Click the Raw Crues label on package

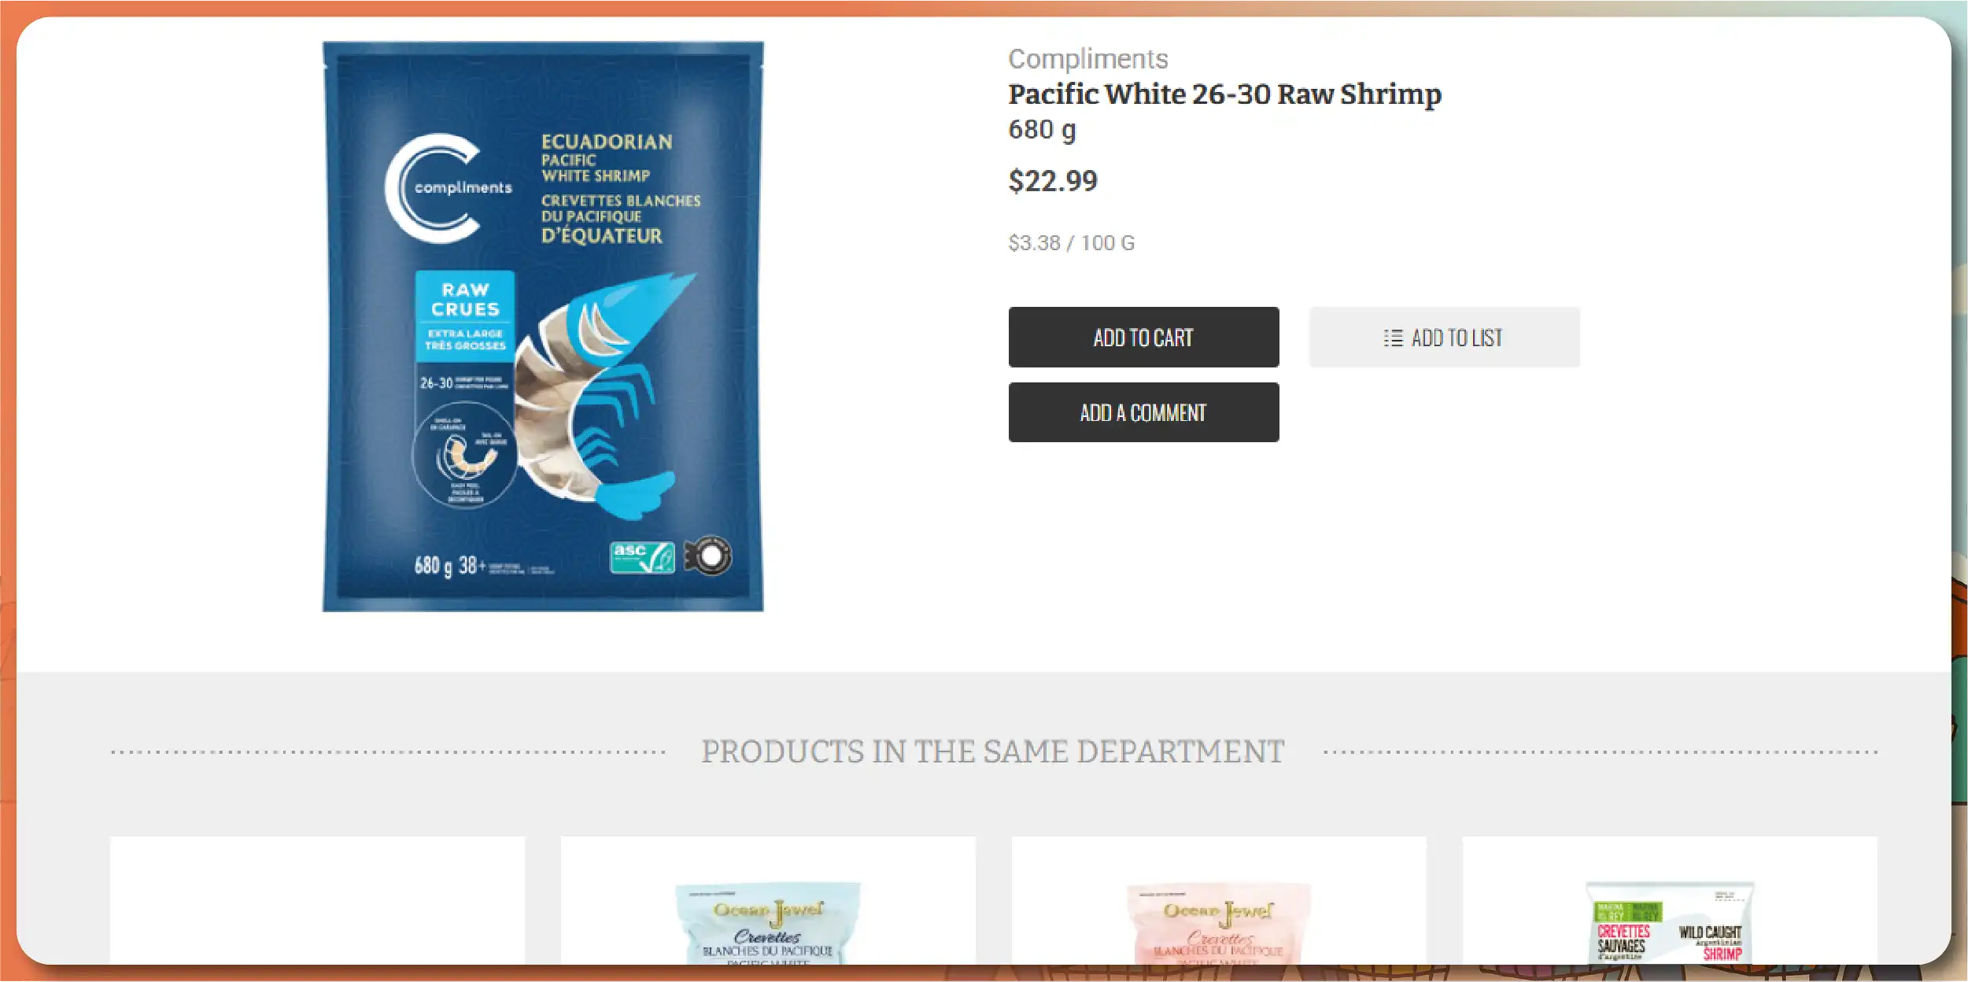tap(465, 300)
